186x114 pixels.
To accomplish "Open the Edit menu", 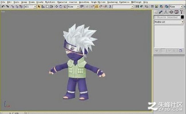I will click(9, 2).
